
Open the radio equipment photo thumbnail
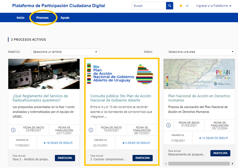(x=44, y=74)
